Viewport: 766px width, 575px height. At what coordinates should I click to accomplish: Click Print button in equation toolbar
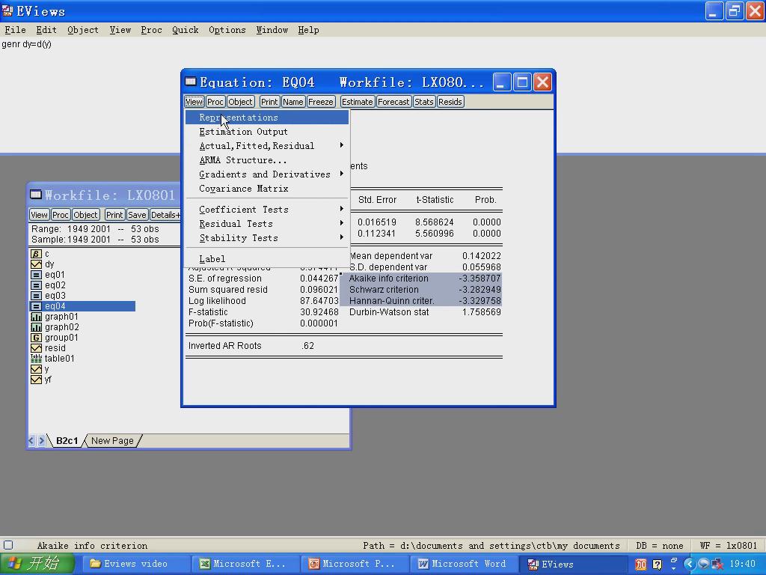point(269,102)
